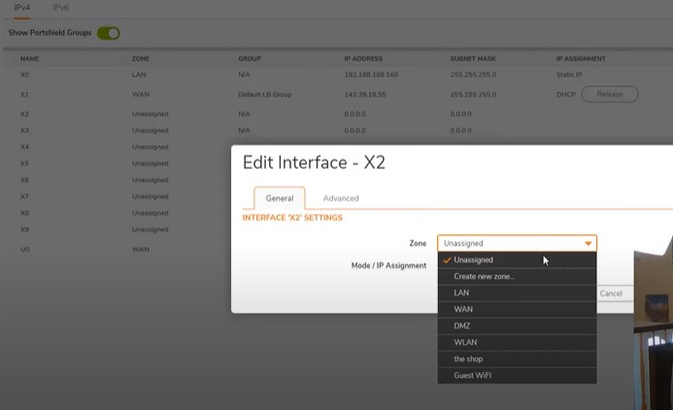
Task: Toggle the Show Portshield Groups switch
Action: pyautogui.click(x=108, y=33)
